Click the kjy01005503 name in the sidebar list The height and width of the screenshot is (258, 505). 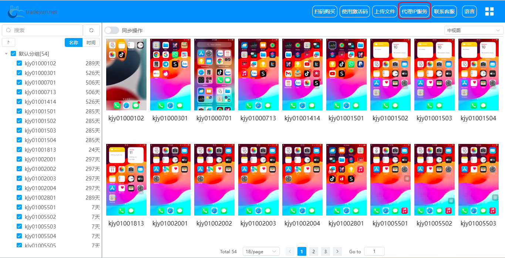(x=40, y=226)
